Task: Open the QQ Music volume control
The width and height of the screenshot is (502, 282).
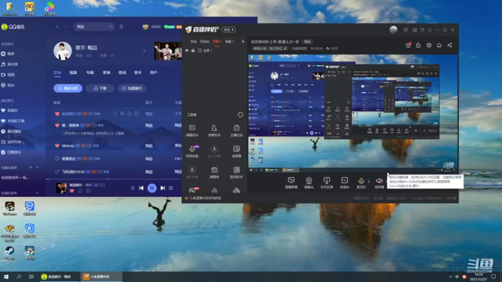Action: click(171, 188)
